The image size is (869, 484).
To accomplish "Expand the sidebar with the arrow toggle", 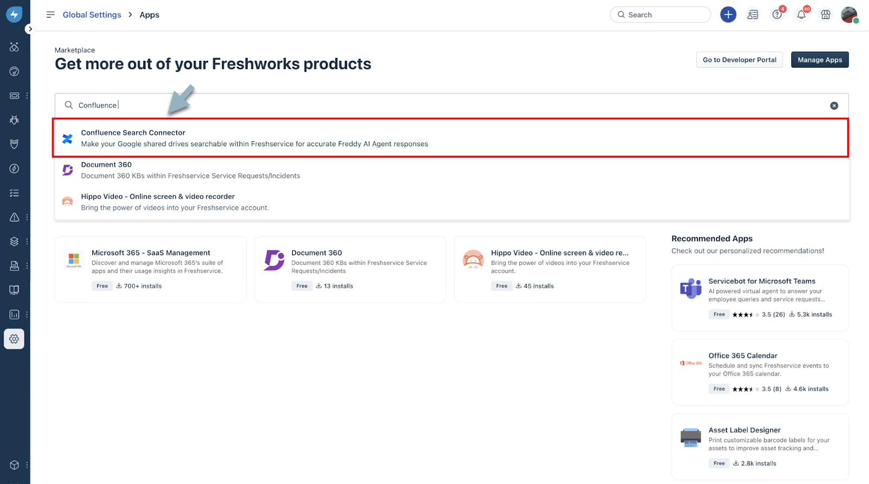I will [30, 29].
